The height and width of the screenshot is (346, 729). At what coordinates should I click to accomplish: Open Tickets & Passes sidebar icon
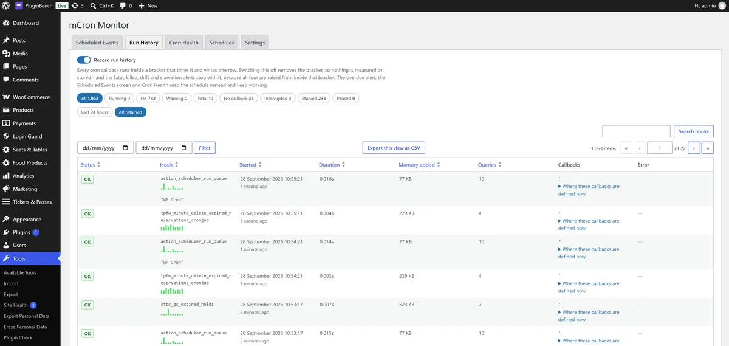(x=6, y=202)
